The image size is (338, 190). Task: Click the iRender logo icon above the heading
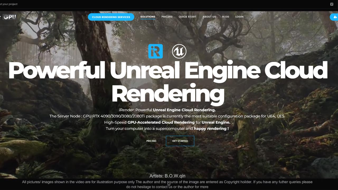[x=156, y=51]
